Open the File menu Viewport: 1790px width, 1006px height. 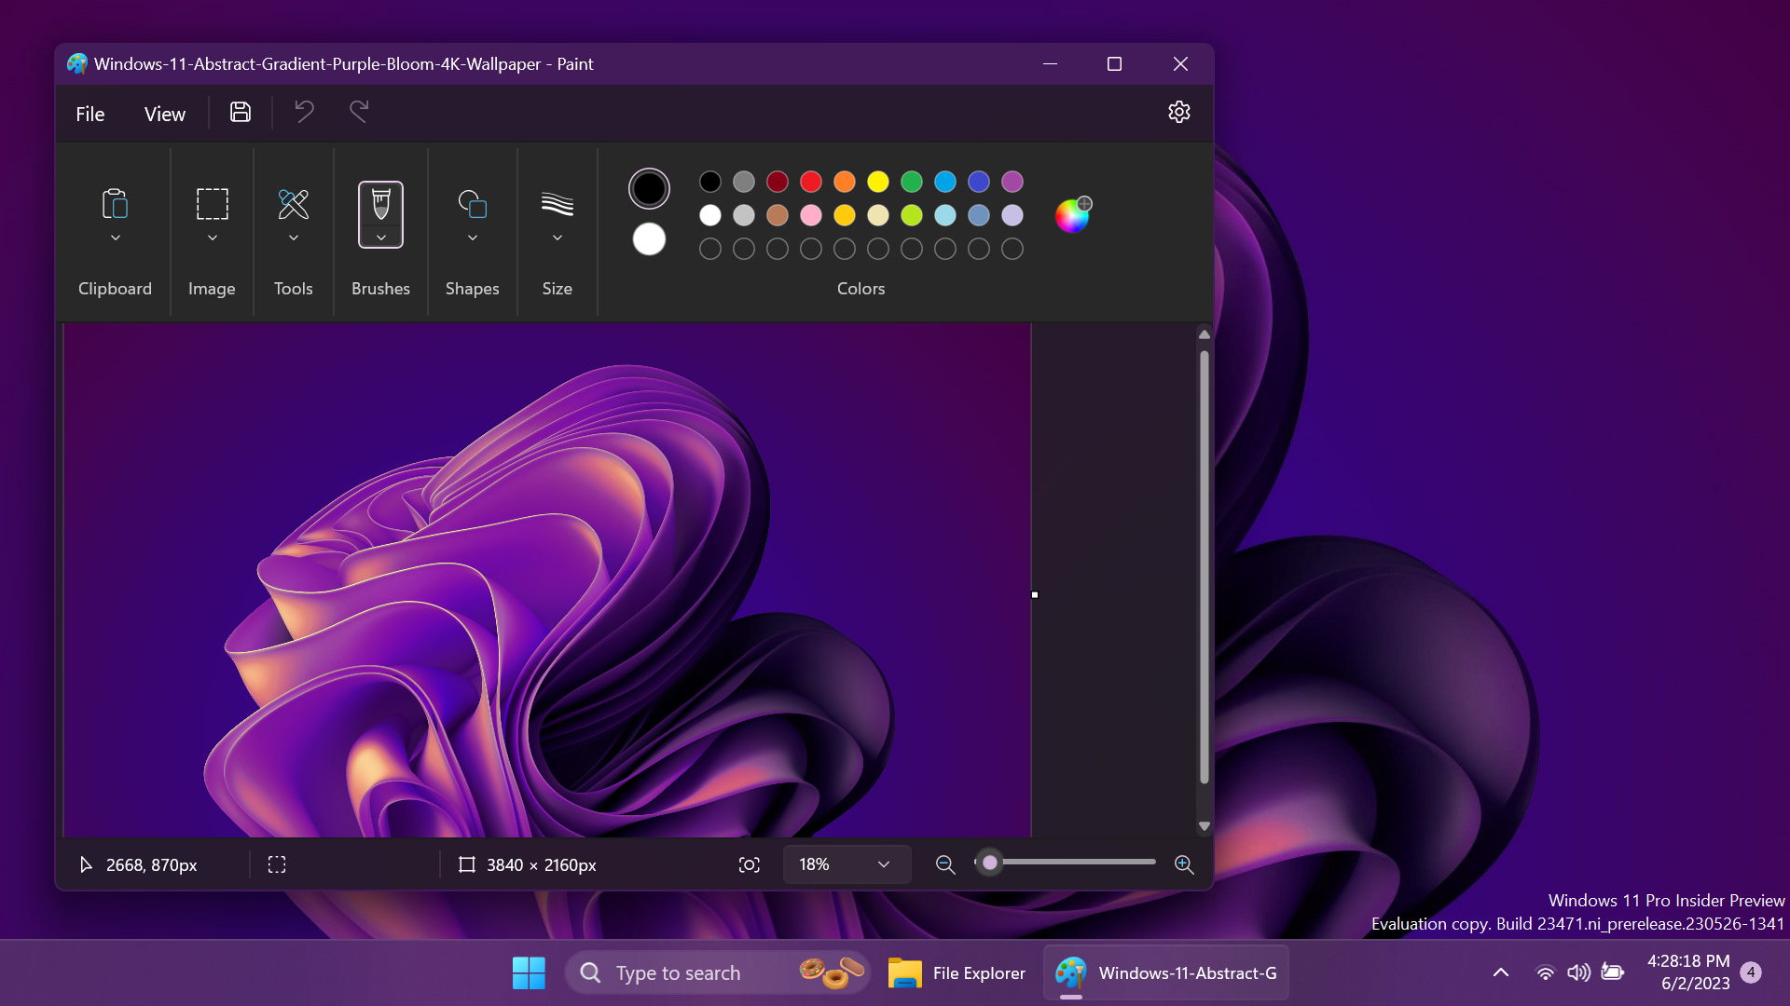pos(90,114)
